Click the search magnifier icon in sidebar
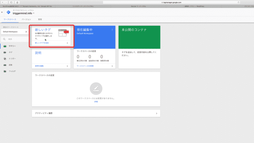 [x=4, y=39]
